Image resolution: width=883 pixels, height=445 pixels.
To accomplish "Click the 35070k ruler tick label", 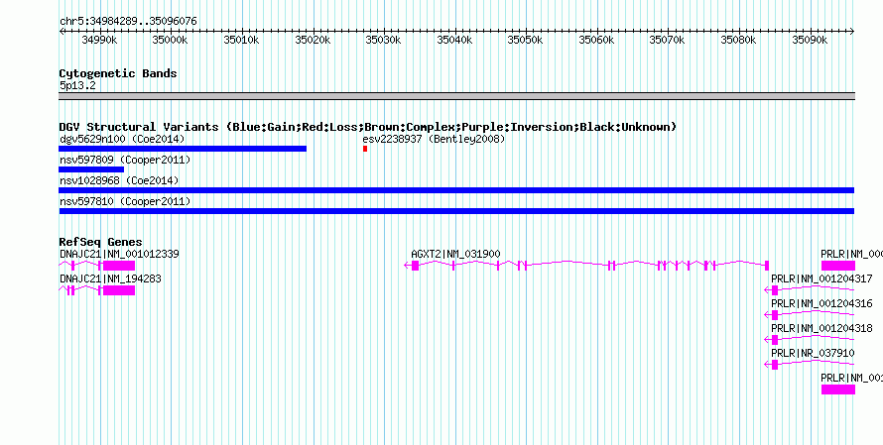I will coord(667,40).
